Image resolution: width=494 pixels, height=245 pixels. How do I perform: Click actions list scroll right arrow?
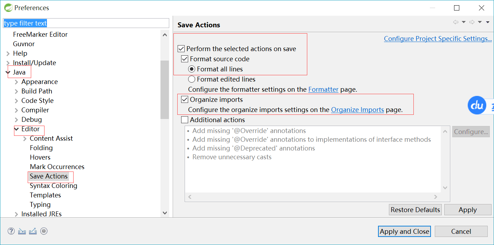coord(436,197)
